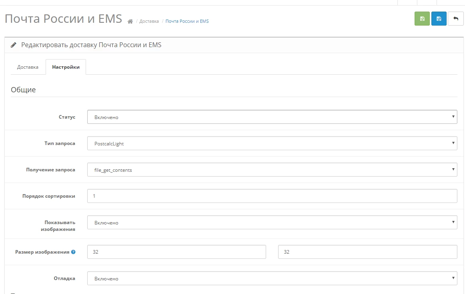Image resolution: width=465 pixels, height=294 pixels.
Task: Click the back arrow button
Action: click(455, 19)
